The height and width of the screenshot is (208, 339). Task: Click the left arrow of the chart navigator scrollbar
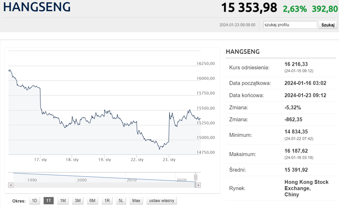(11, 185)
